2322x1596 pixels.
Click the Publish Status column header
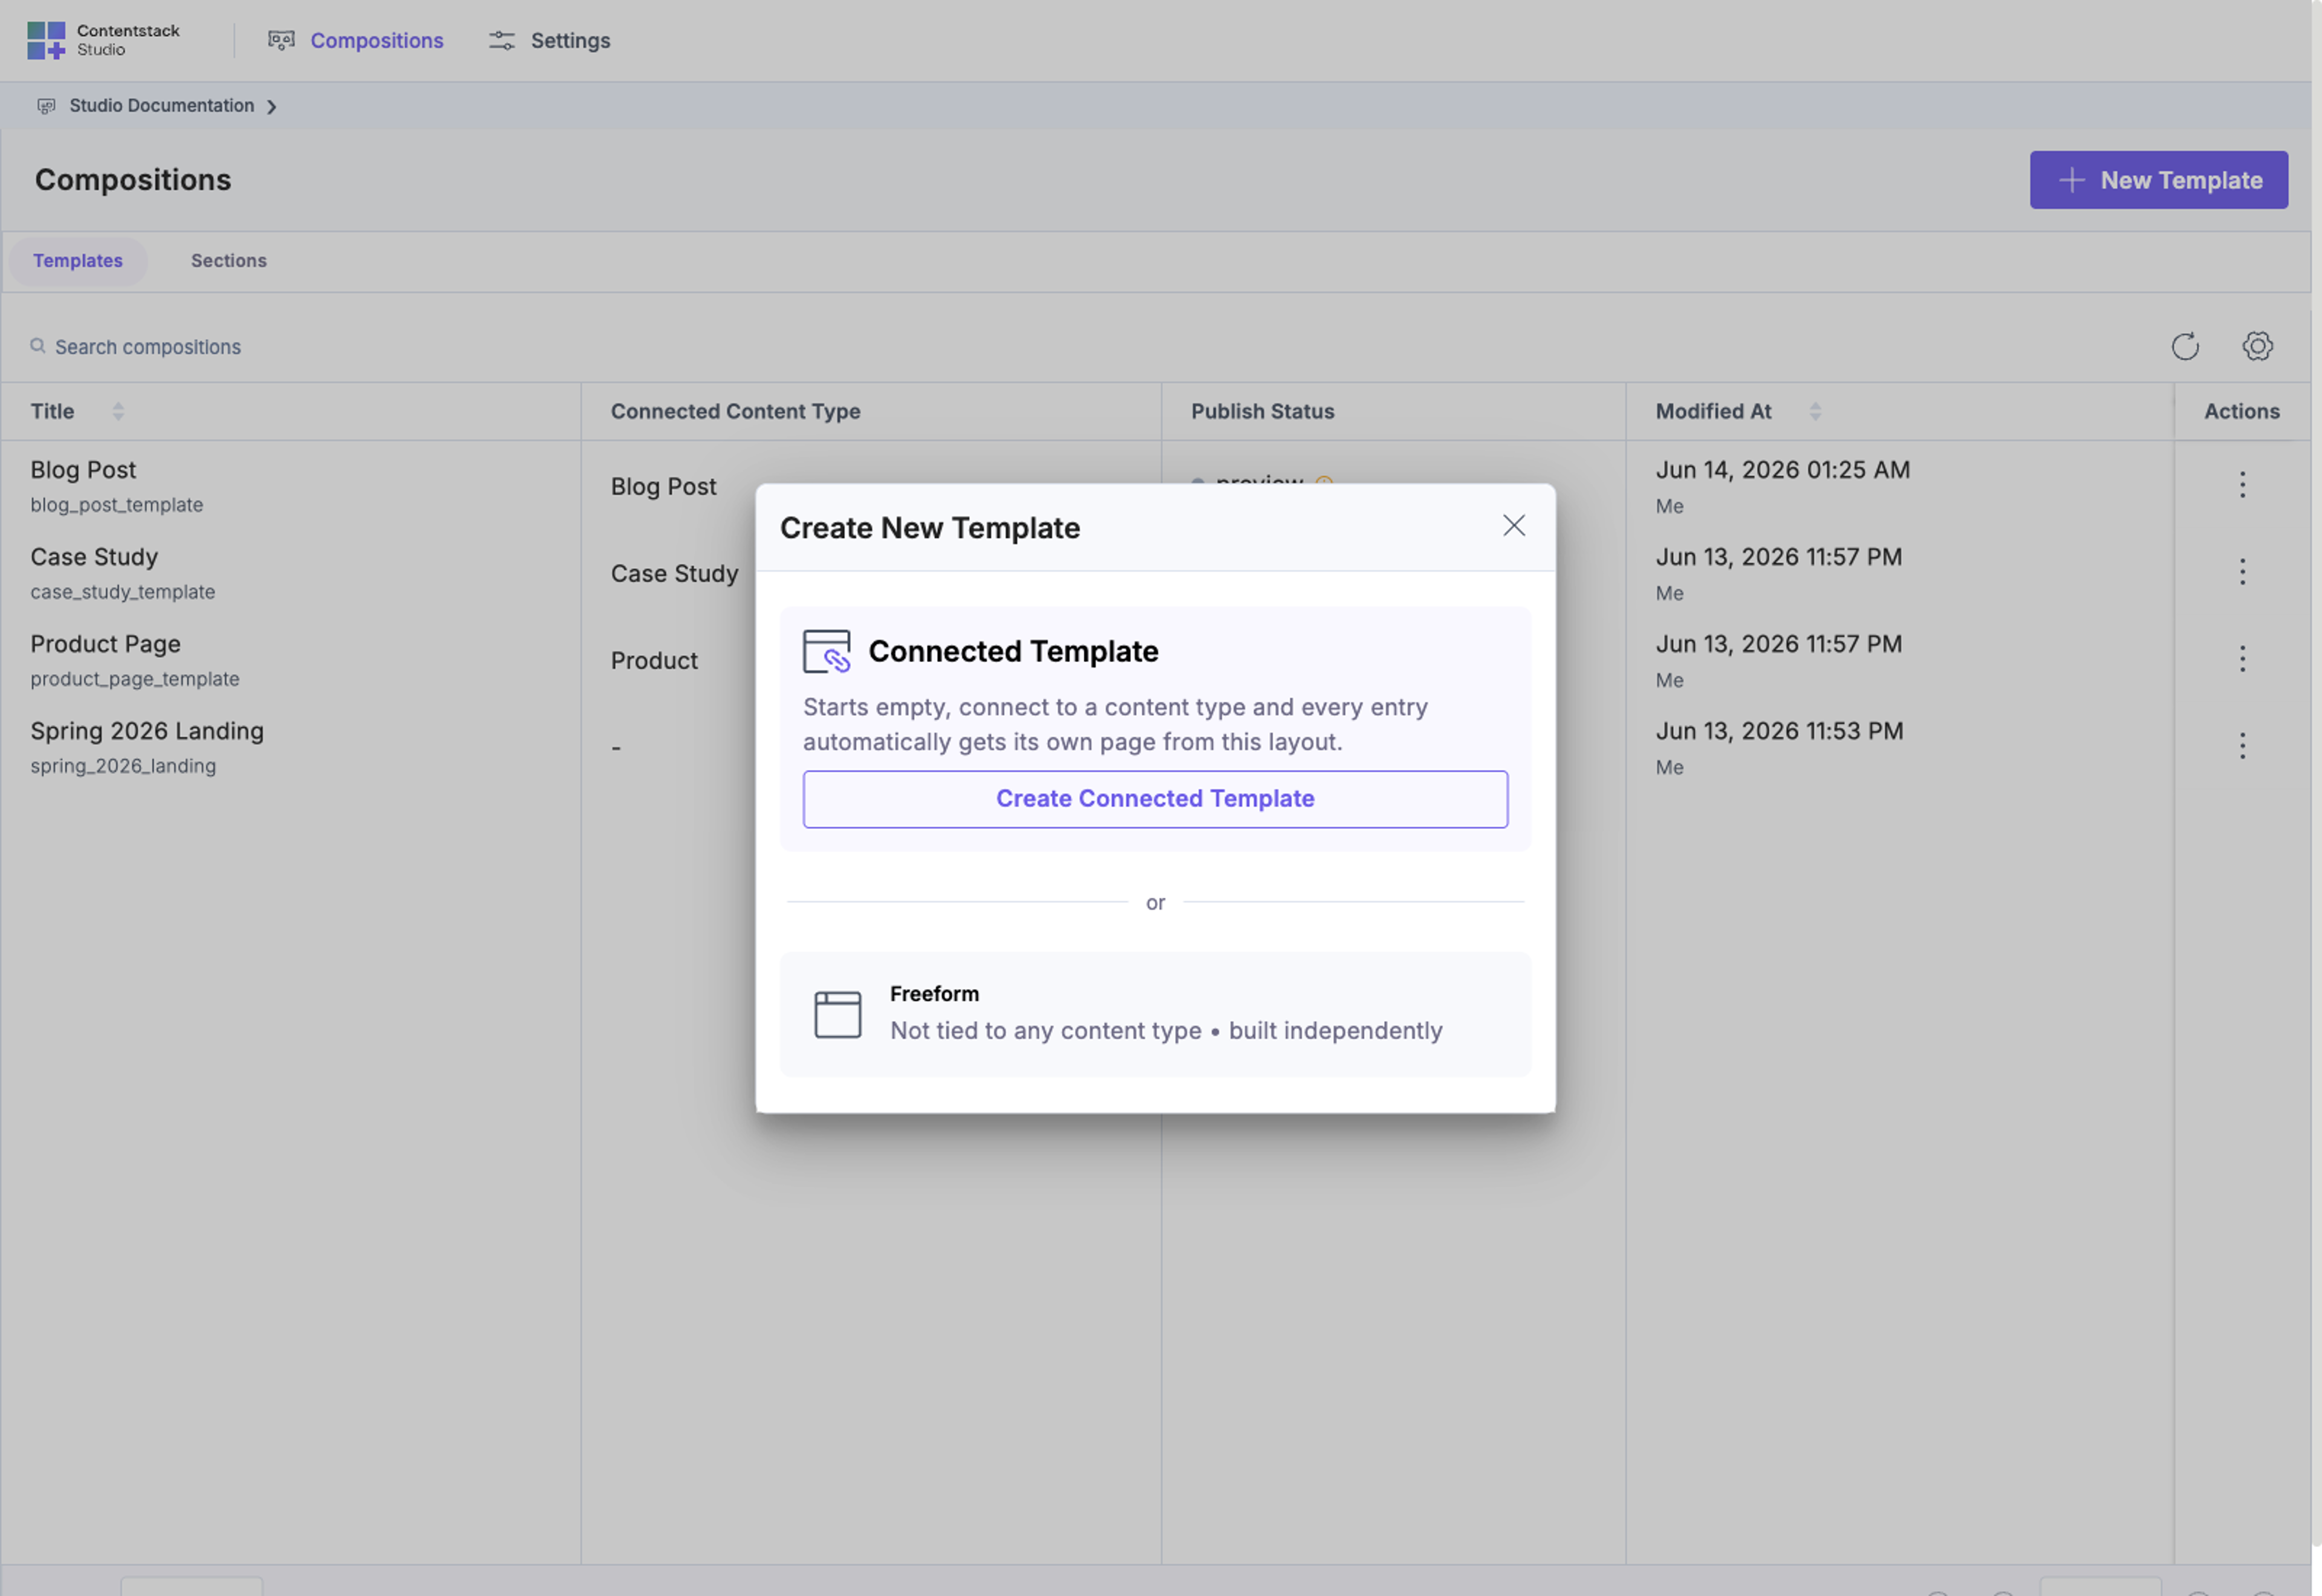1262,411
